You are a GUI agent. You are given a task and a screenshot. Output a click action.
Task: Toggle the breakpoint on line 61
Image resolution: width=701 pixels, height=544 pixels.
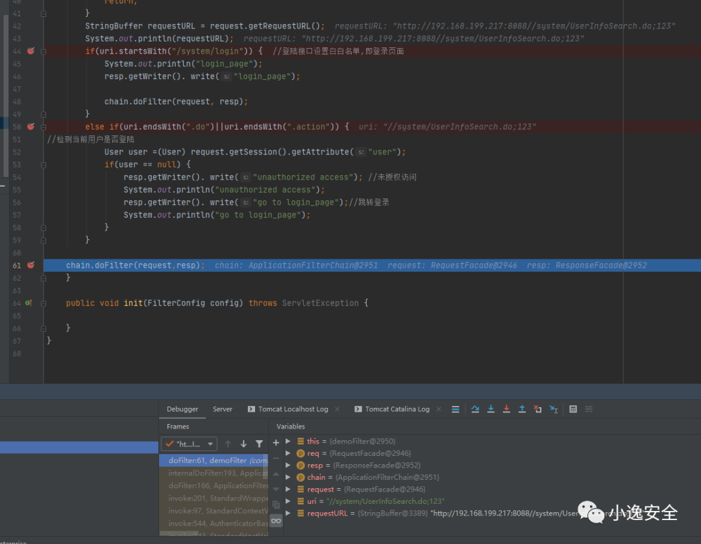click(31, 265)
